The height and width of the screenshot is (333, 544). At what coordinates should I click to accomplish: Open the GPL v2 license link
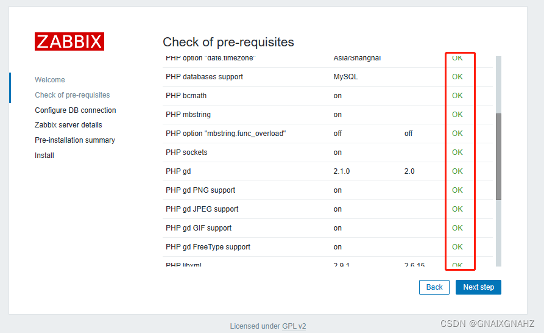294,326
